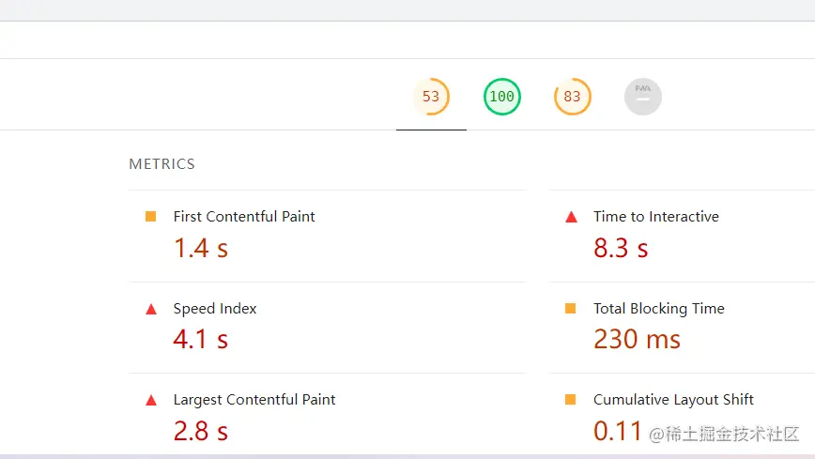Click orange square icon beside Total Blocking Time
Image resolution: width=815 pixels, height=459 pixels.
(x=571, y=309)
